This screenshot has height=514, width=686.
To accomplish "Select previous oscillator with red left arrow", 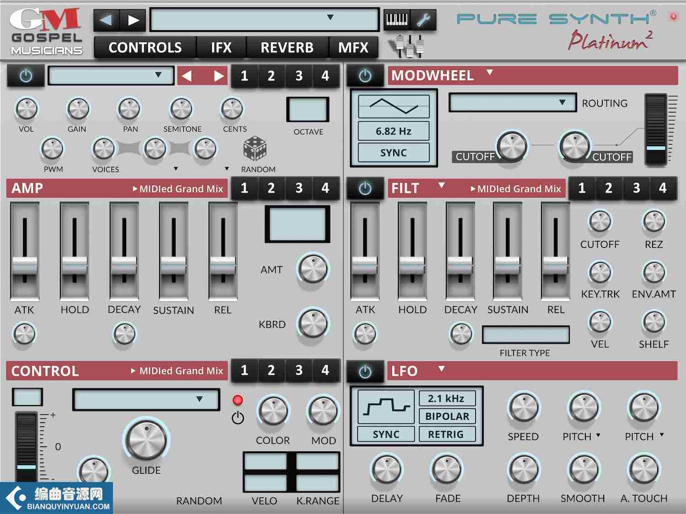I will point(187,76).
